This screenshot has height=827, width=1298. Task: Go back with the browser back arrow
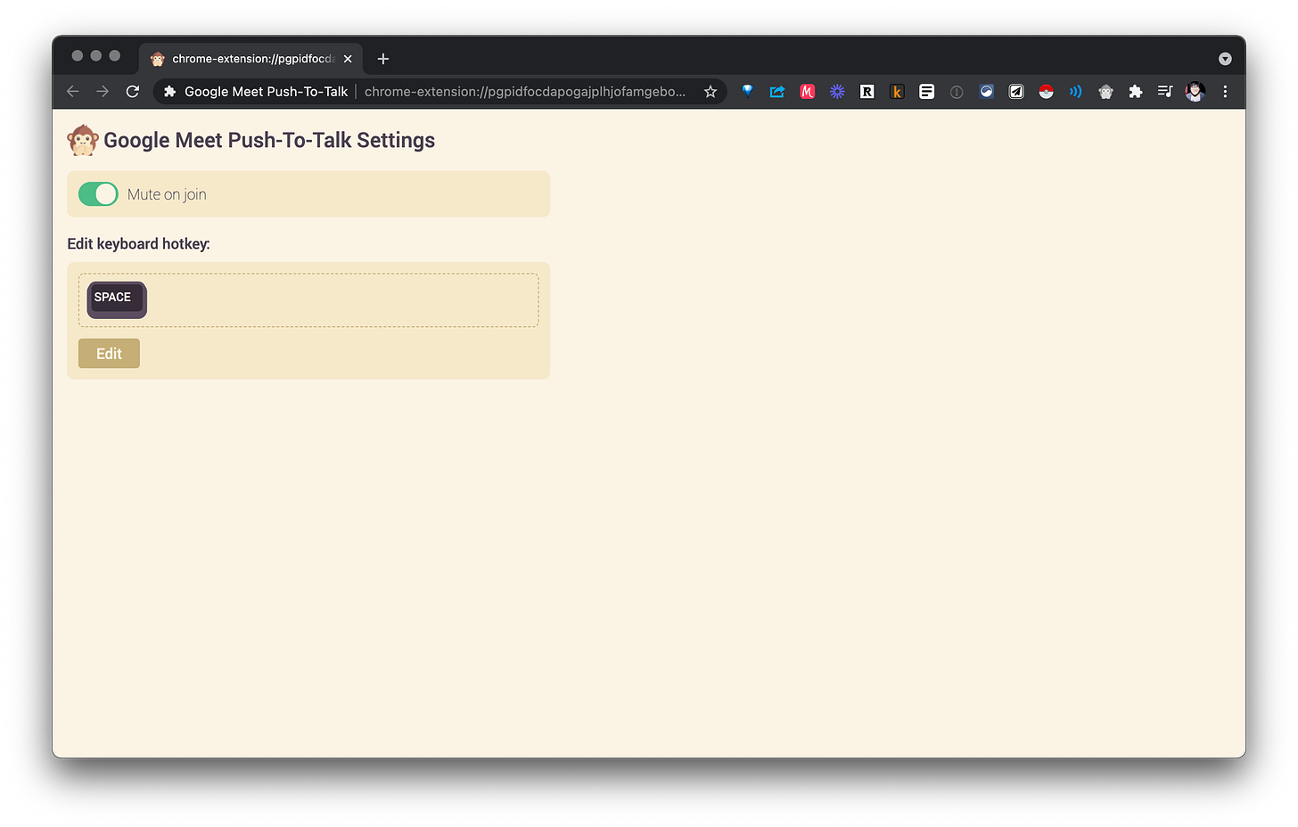point(73,92)
